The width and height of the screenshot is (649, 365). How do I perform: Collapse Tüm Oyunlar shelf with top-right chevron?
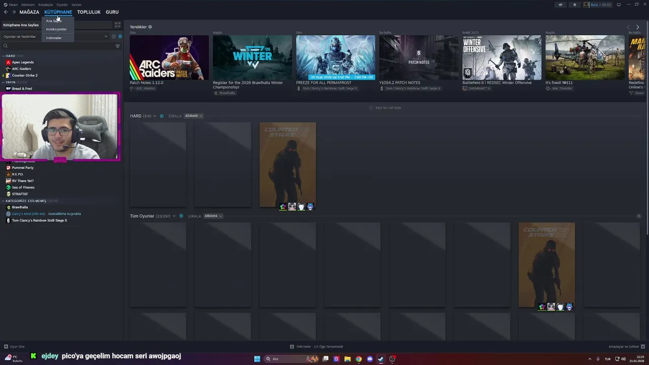pos(638,216)
